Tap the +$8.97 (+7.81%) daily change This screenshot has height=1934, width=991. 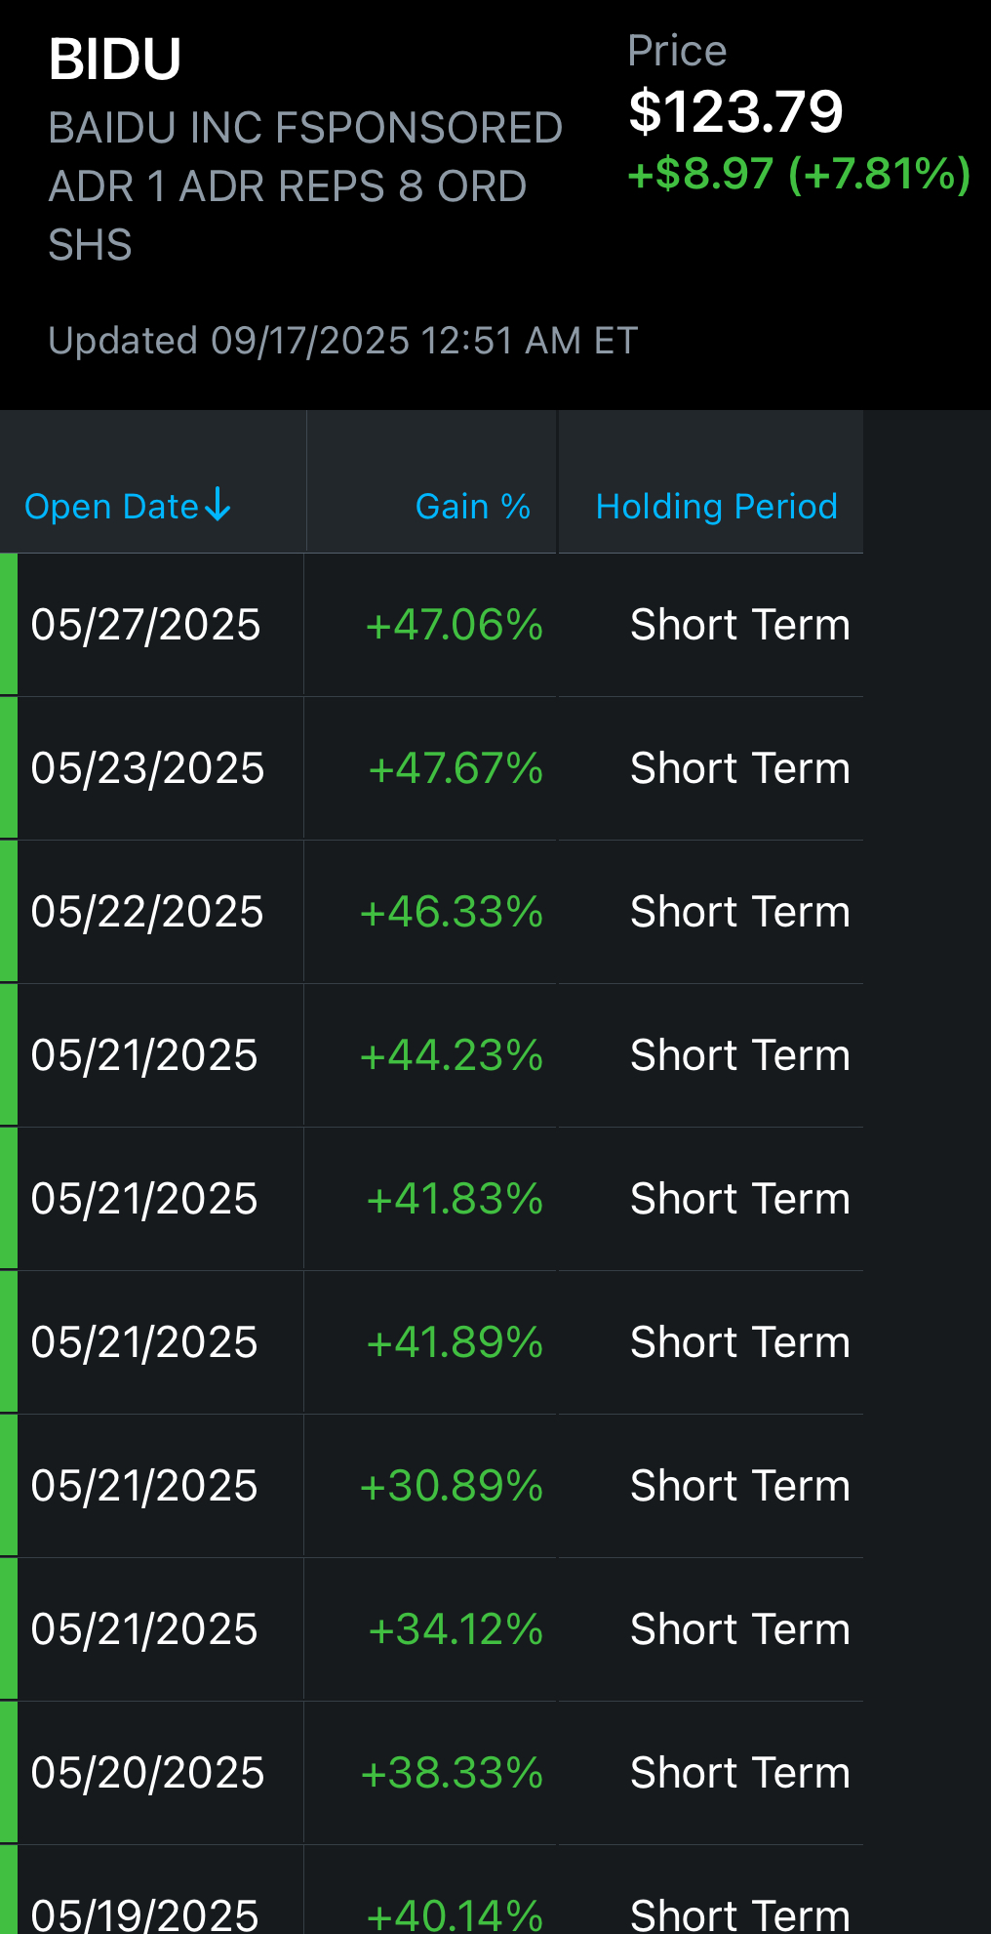click(x=799, y=174)
